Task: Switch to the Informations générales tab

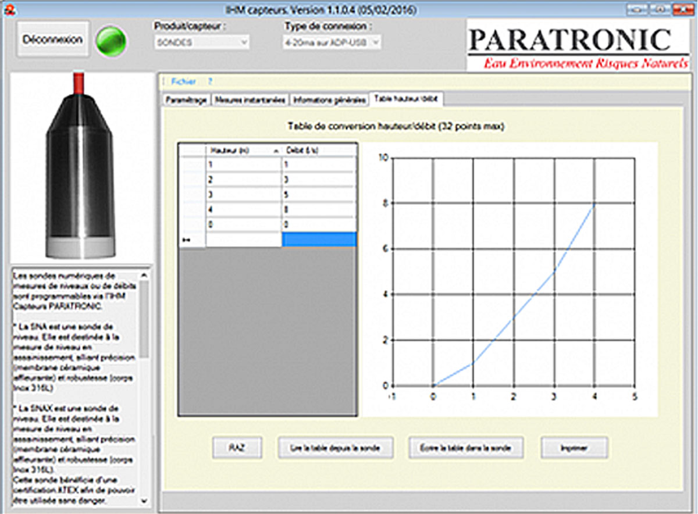Action: (x=329, y=100)
